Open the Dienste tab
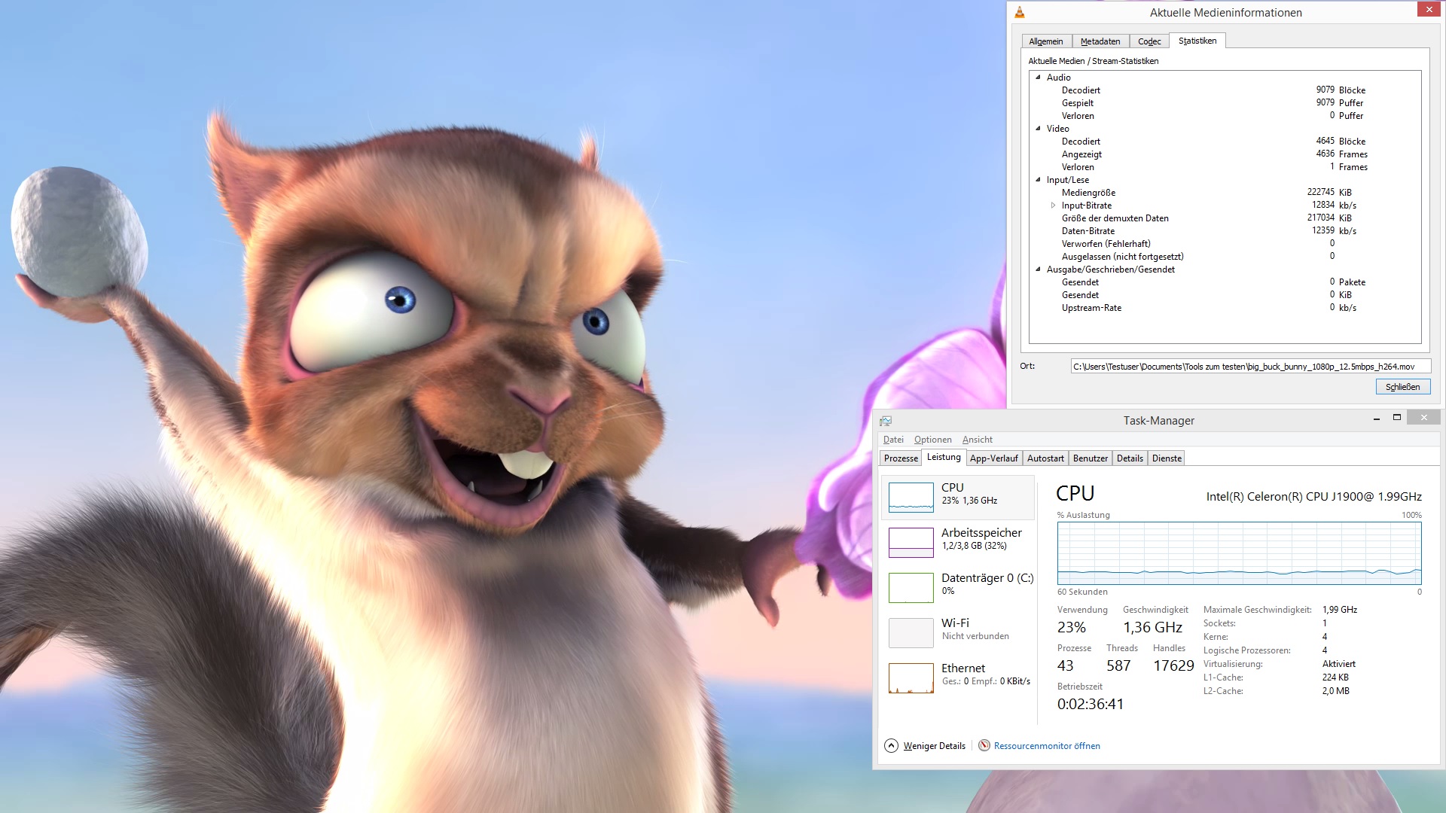The width and height of the screenshot is (1446, 813). click(1167, 458)
